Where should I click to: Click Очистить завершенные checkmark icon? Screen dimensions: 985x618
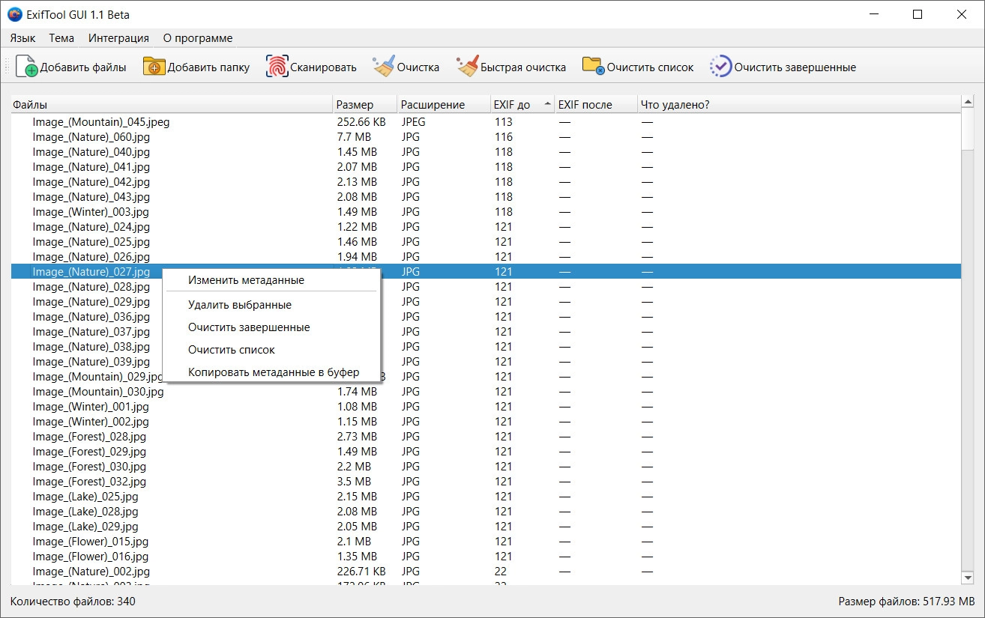click(720, 67)
